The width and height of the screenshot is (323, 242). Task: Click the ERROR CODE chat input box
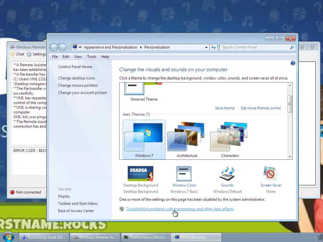point(29,161)
